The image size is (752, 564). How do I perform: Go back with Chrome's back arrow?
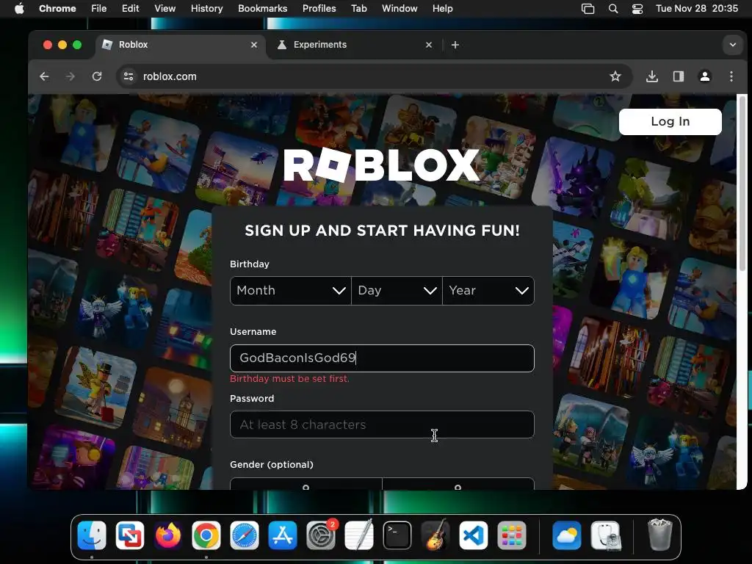point(44,76)
